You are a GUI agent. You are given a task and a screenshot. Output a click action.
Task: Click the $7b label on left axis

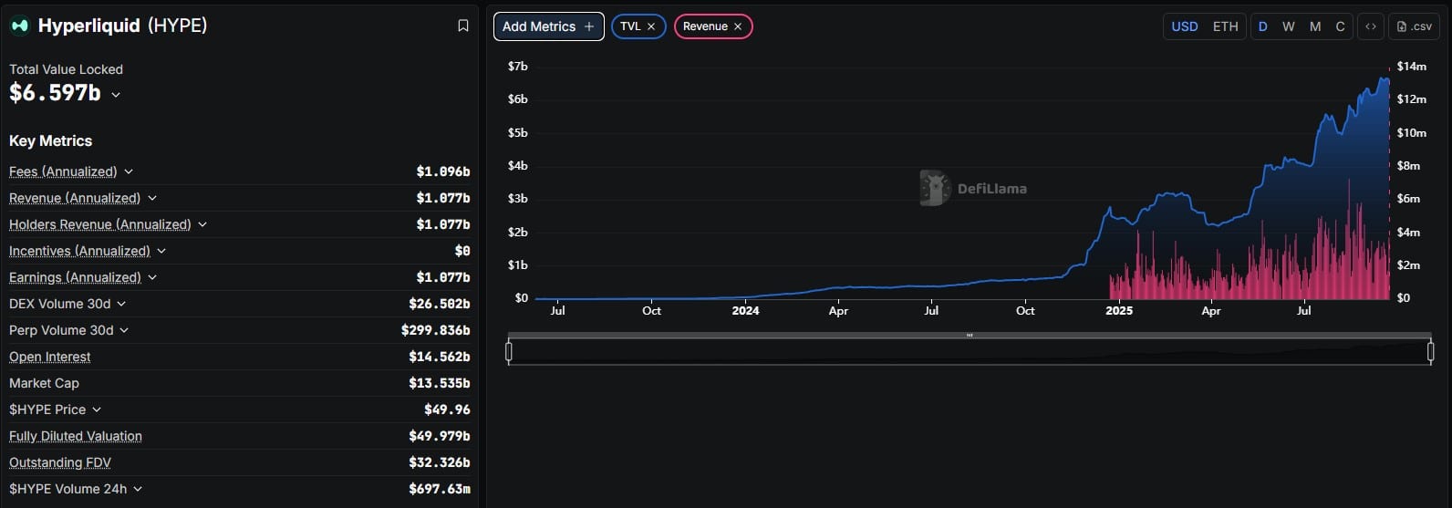[518, 67]
